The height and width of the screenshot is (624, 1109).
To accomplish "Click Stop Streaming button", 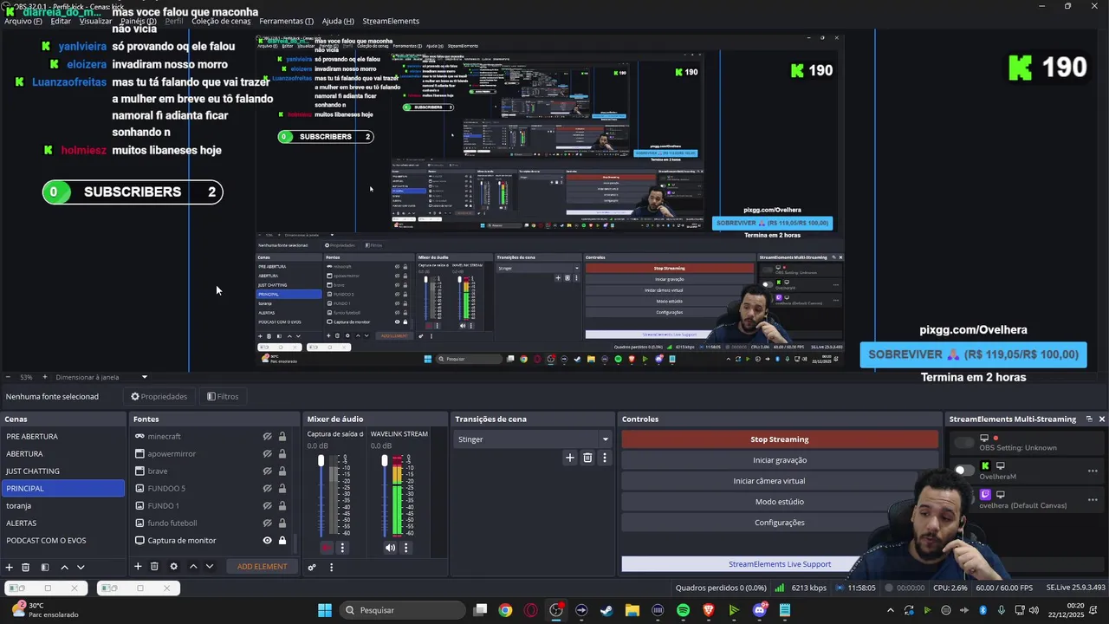I will click(780, 439).
